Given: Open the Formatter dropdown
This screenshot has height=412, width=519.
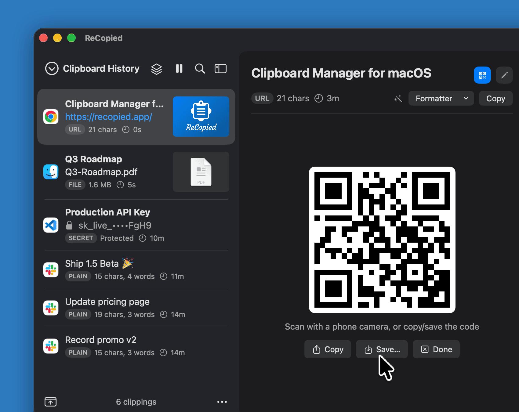Looking at the screenshot, I should 441,98.
